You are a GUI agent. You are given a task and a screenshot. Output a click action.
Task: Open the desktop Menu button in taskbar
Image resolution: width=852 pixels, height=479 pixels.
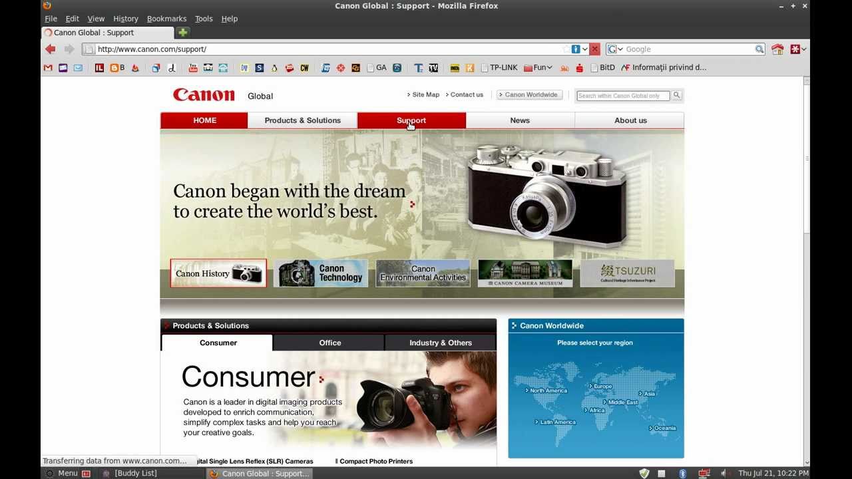(67, 473)
